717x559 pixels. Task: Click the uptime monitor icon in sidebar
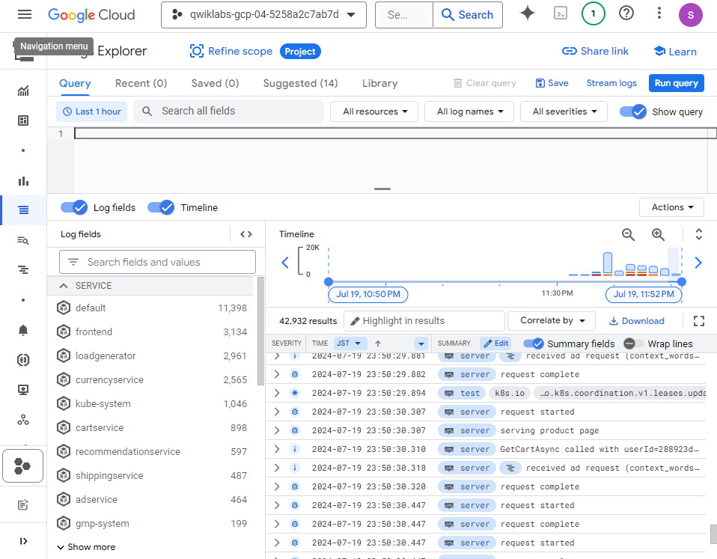[x=23, y=390]
